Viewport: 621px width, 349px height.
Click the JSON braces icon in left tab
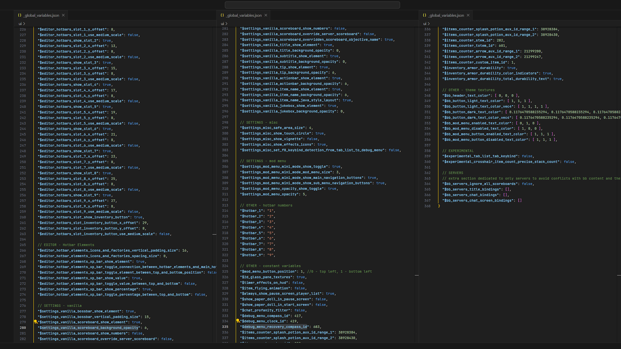tap(20, 15)
